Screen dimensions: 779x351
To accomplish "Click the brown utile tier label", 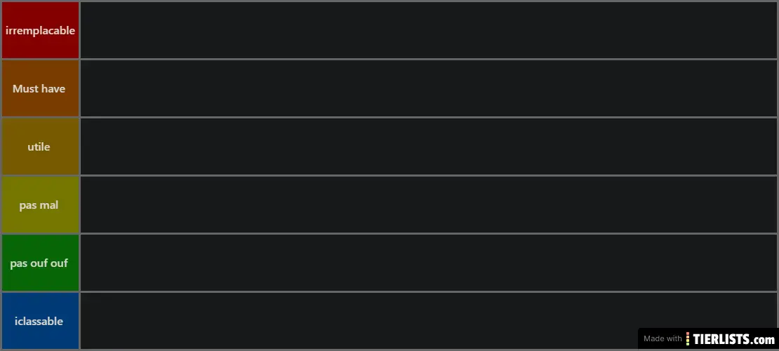I will 40,146.
